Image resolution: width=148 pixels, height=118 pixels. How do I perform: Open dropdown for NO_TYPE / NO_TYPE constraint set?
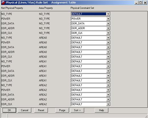point(108,14)
